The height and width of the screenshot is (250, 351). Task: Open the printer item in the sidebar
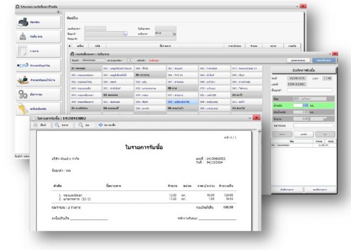point(38,22)
